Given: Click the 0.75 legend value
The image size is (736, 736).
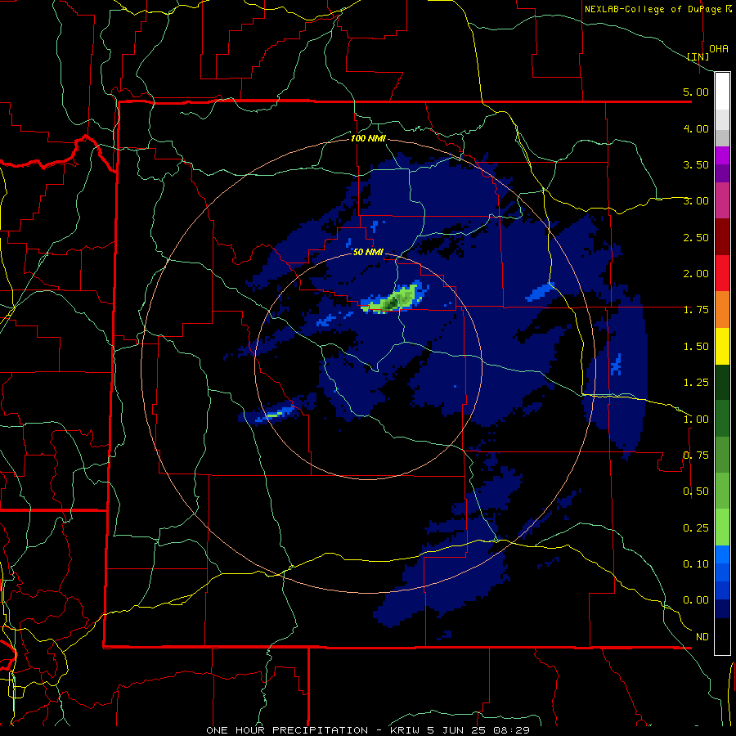Looking at the screenshot, I should [x=696, y=456].
